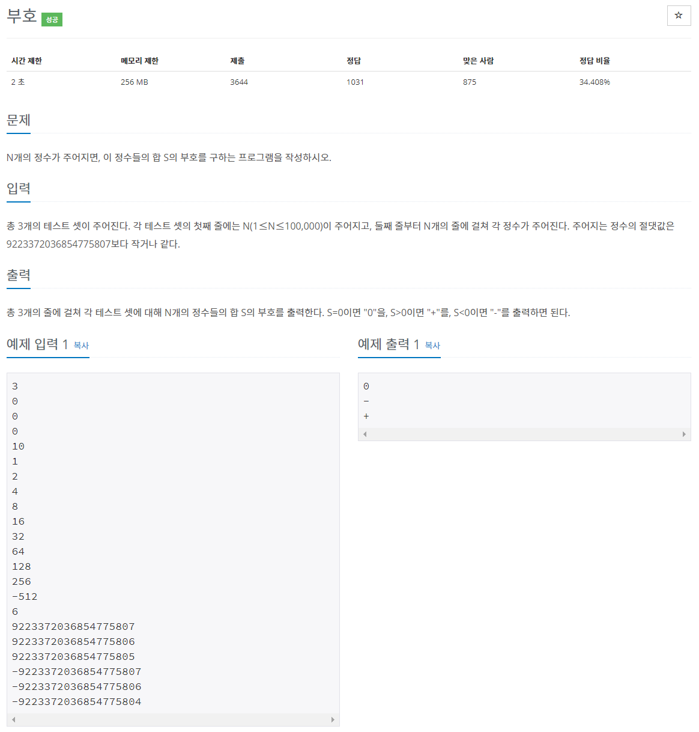Copy example output 1 via 복사 link

(x=432, y=346)
